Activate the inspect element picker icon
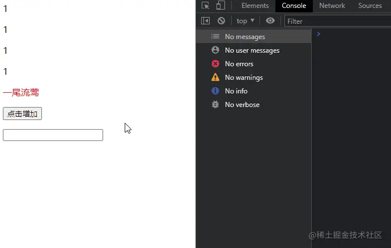This screenshot has height=248, width=391. coord(205,6)
